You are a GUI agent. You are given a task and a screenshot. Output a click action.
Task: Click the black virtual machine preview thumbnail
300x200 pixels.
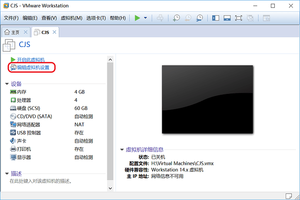click(x=207, y=99)
